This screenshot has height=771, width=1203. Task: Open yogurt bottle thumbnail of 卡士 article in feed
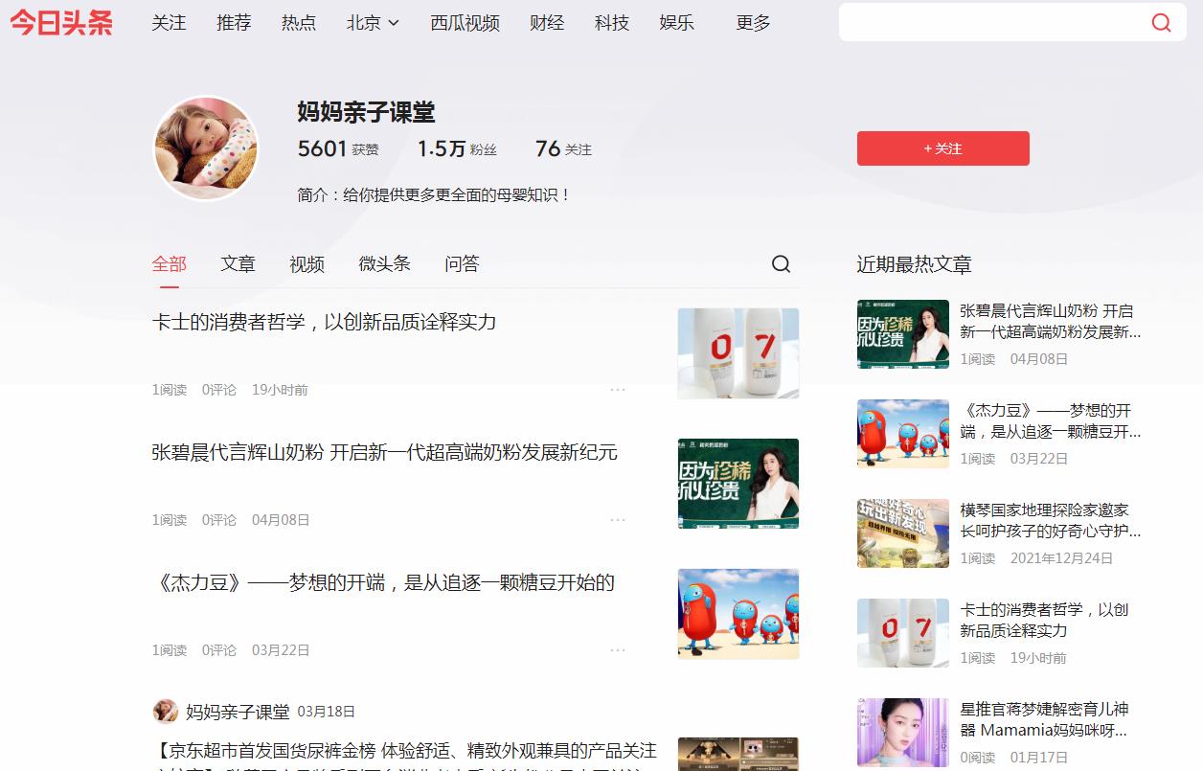pos(738,352)
